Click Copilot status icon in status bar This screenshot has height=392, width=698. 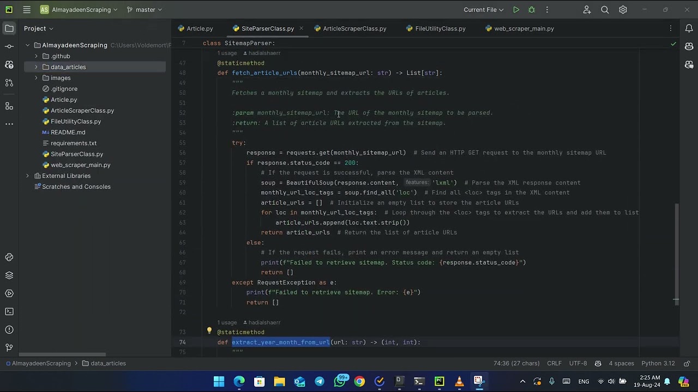pos(598,363)
